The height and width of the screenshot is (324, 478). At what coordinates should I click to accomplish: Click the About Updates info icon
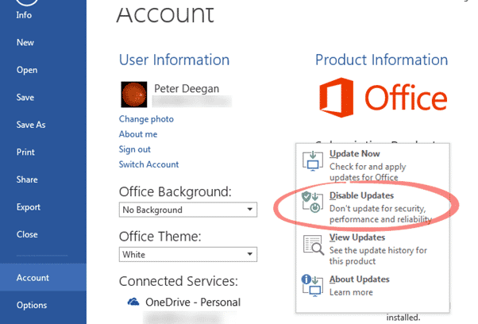coord(314,287)
